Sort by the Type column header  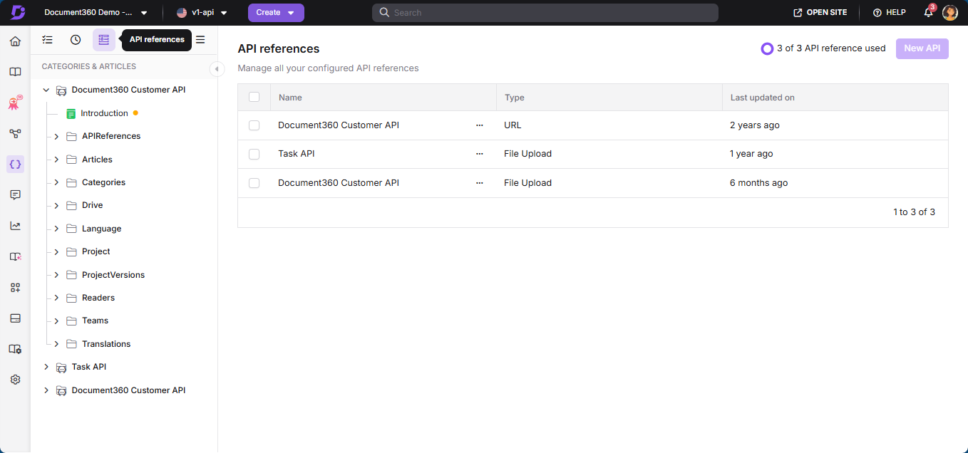pyautogui.click(x=515, y=98)
